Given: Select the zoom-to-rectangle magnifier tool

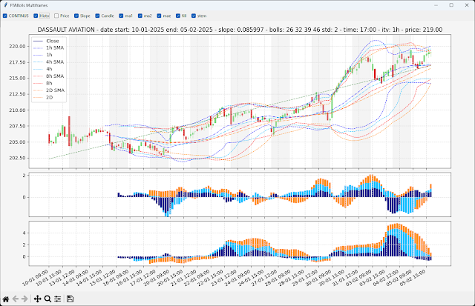Looking at the screenshot, I should [47, 299].
